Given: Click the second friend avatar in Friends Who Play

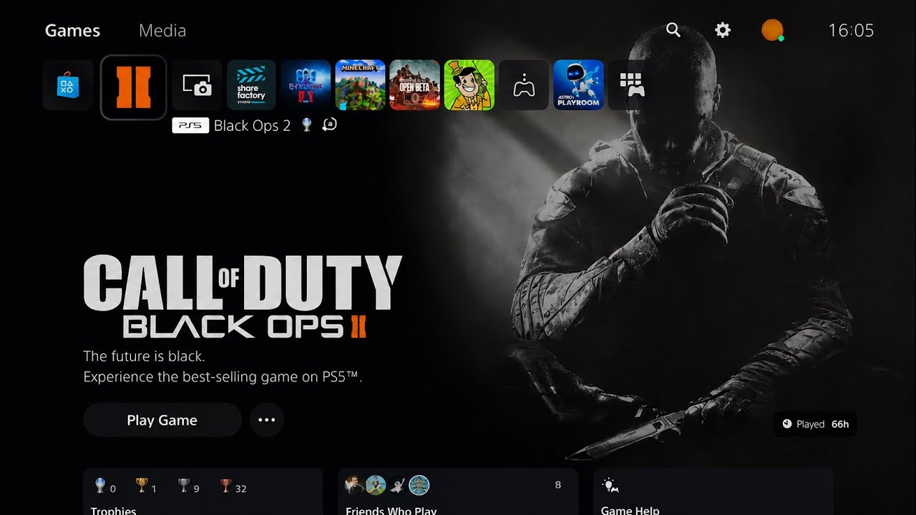Looking at the screenshot, I should pos(376,485).
